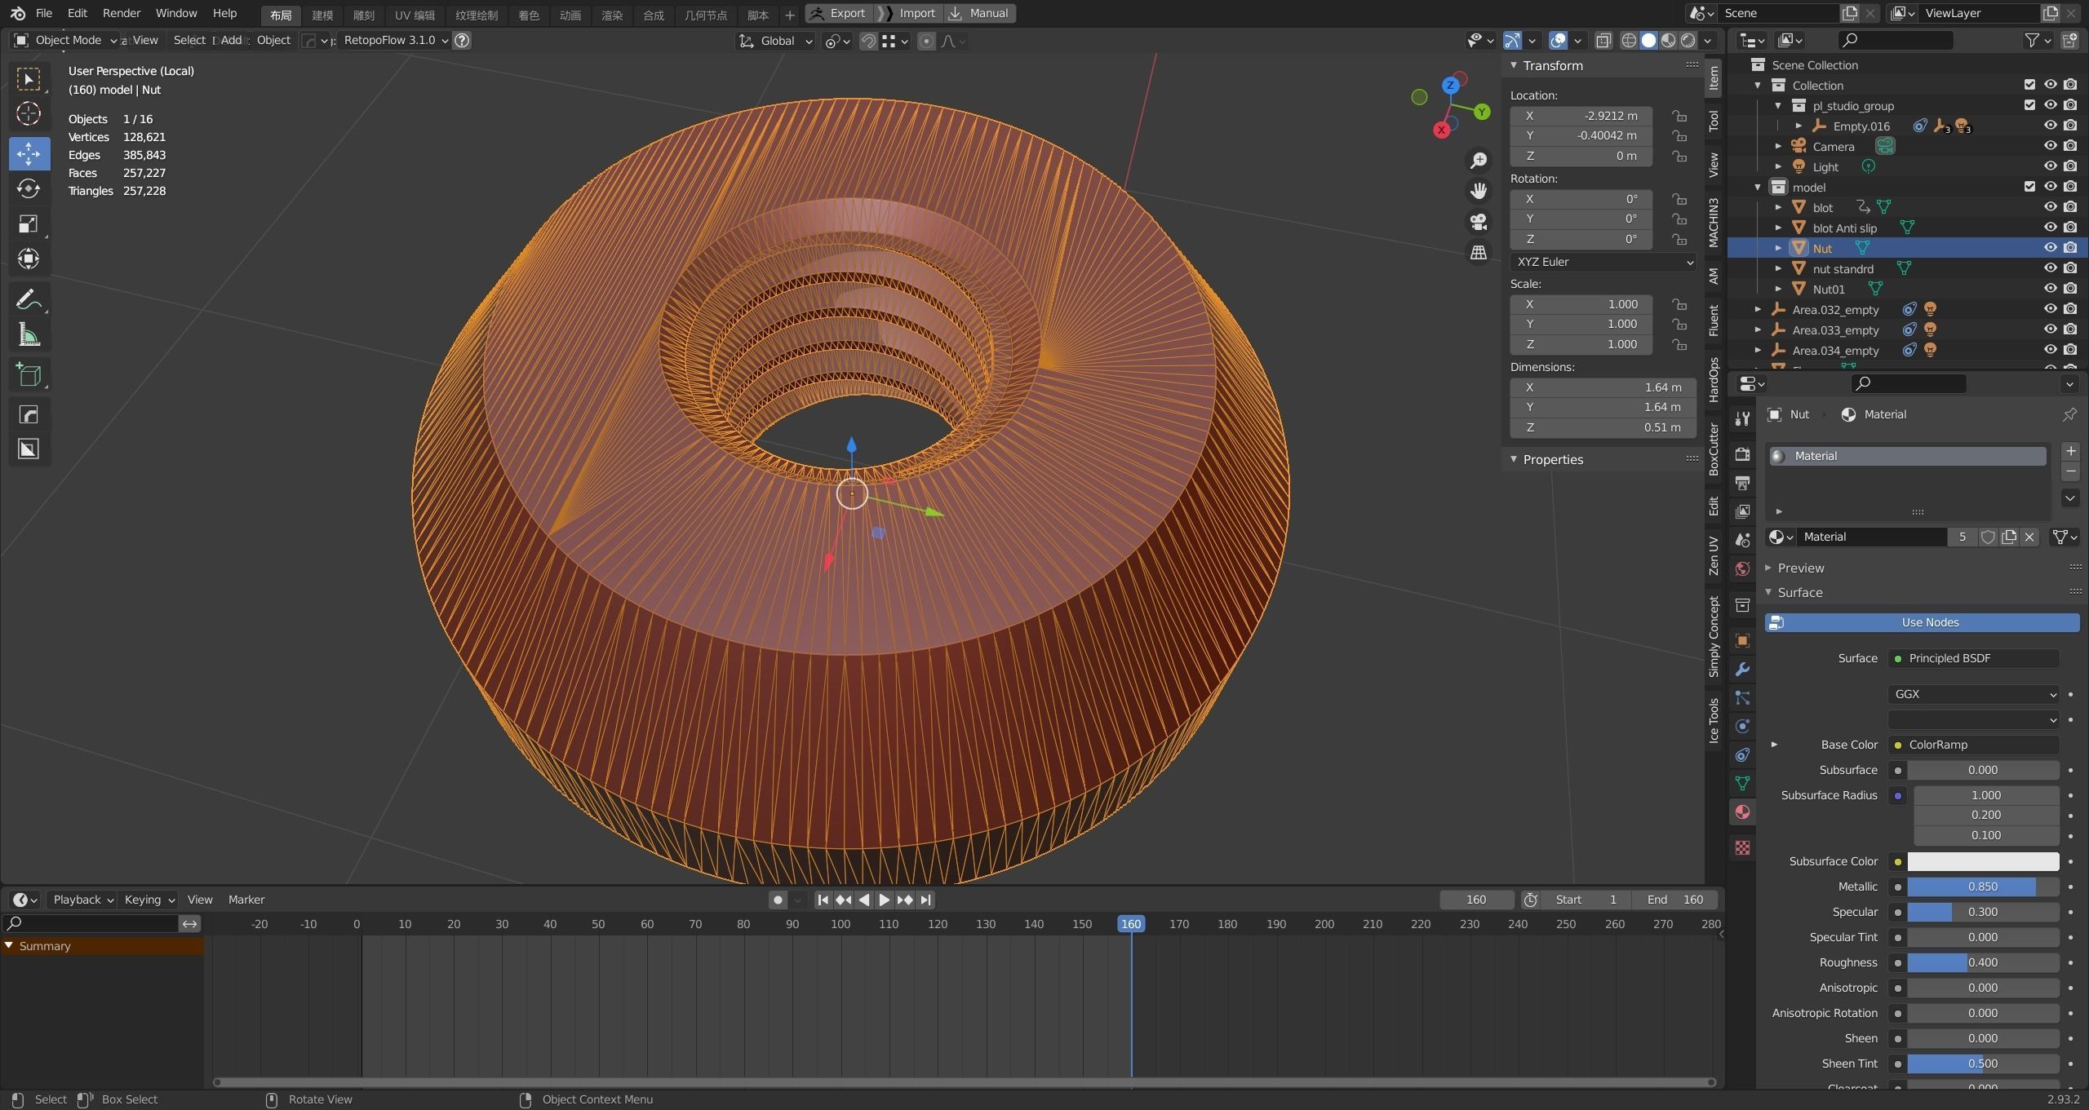The height and width of the screenshot is (1110, 2089).
Task: Click the Import button in header
Action: pyautogui.click(x=916, y=13)
